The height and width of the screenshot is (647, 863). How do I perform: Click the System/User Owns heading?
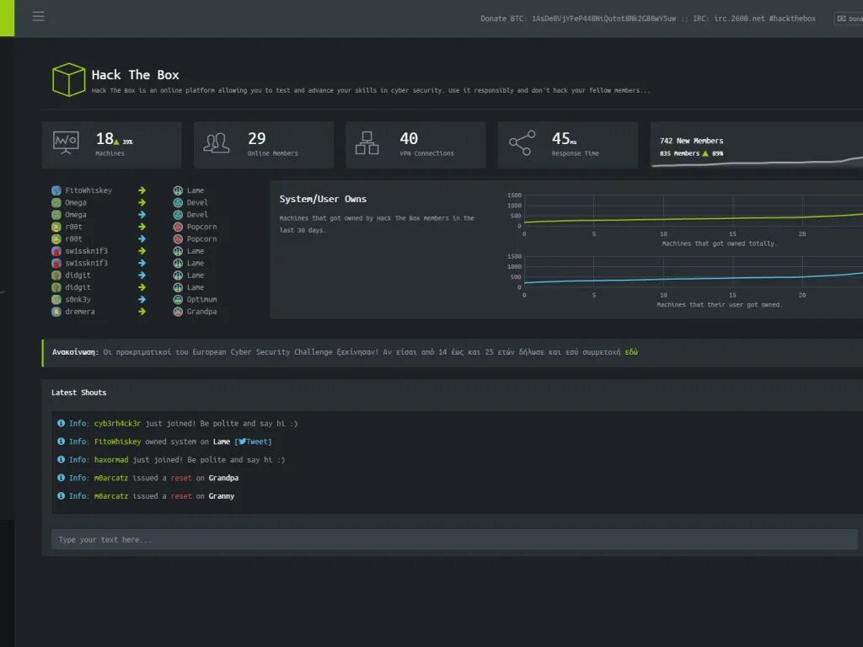(x=323, y=199)
